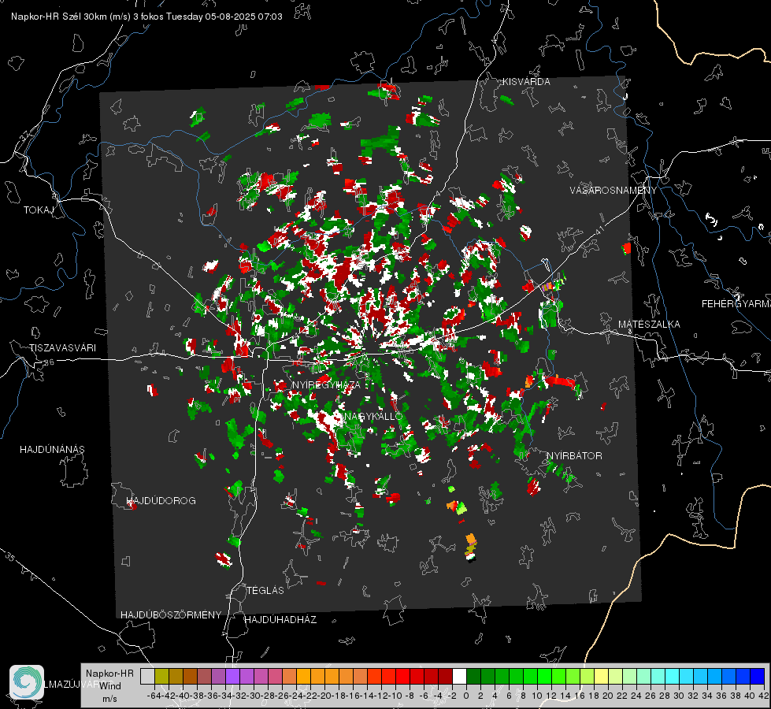The image size is (771, 709).
Task: Click the Wind label in the legend
Action: [110, 686]
